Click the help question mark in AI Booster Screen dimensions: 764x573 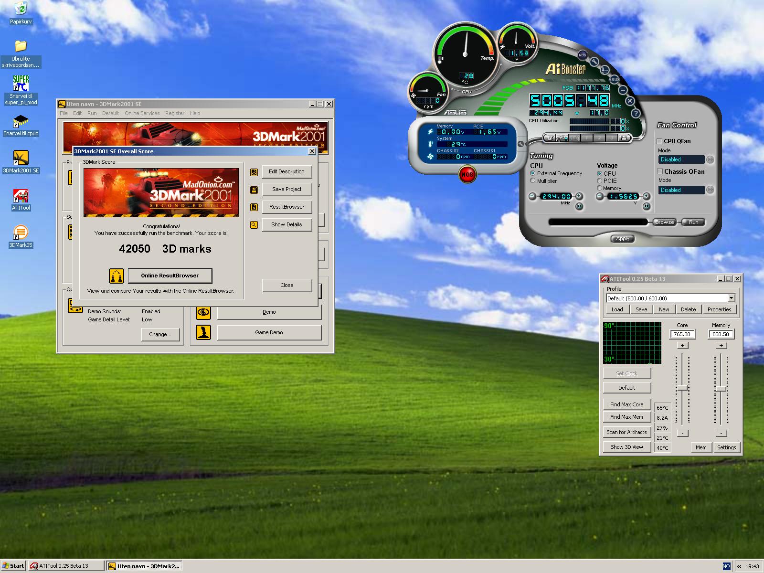click(636, 113)
